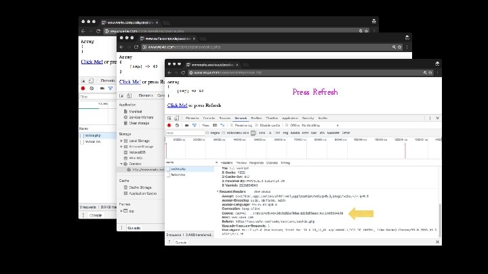Open the Response tab of request details
The width and height of the screenshot is (488, 274).
256,163
